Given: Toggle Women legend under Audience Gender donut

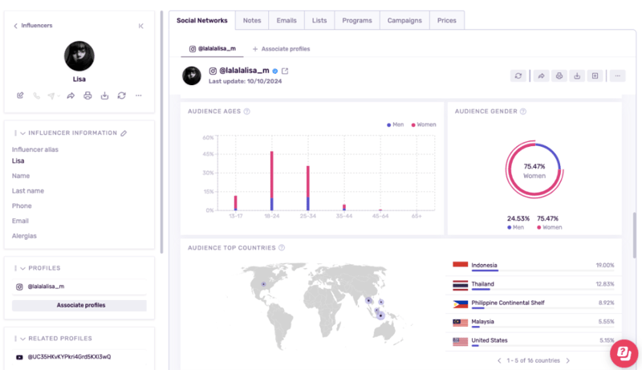Looking at the screenshot, I should coord(547,227).
